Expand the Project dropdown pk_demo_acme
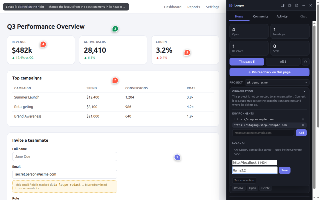Image resolution: width=320 pixels, height=200 pixels. [x=277, y=82]
